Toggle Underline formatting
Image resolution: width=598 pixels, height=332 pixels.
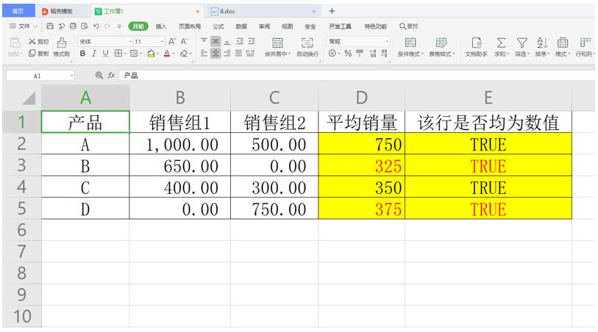click(x=105, y=54)
